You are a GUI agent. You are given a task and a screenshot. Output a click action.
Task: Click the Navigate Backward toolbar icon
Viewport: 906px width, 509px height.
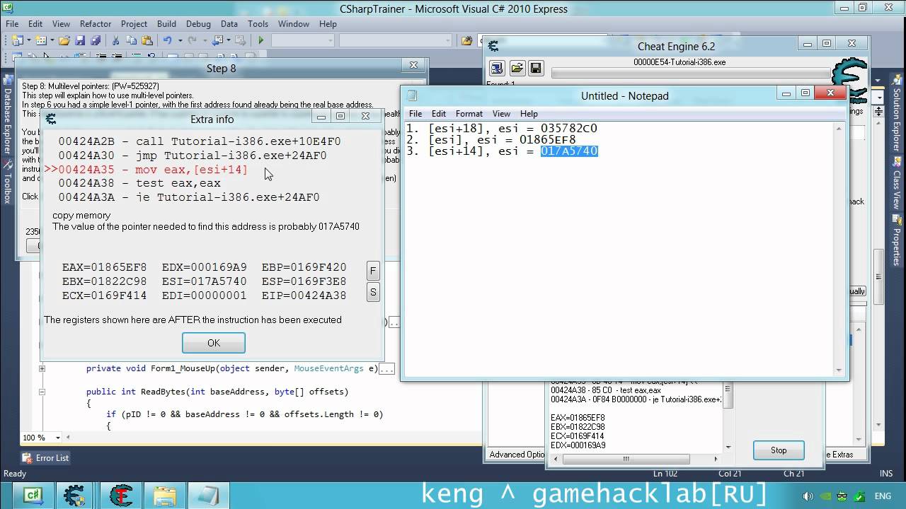pos(218,40)
